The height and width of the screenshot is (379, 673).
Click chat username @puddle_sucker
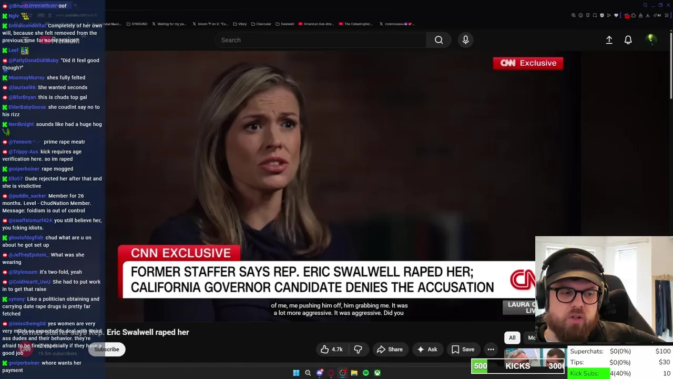click(27, 196)
